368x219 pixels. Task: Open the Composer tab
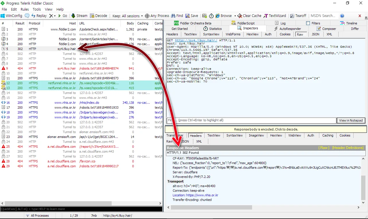click(x=326, y=29)
